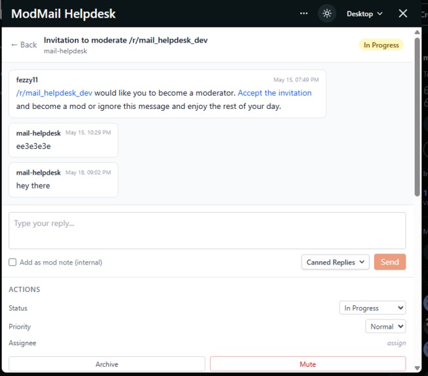Close the ModMail Helpdesk panel
The image size is (428, 376).
point(403,13)
